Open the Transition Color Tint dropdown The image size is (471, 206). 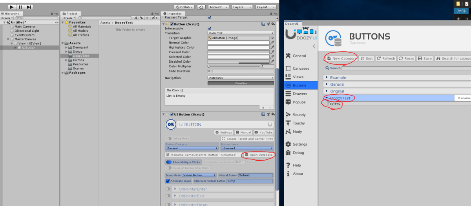pyautogui.click(x=241, y=33)
